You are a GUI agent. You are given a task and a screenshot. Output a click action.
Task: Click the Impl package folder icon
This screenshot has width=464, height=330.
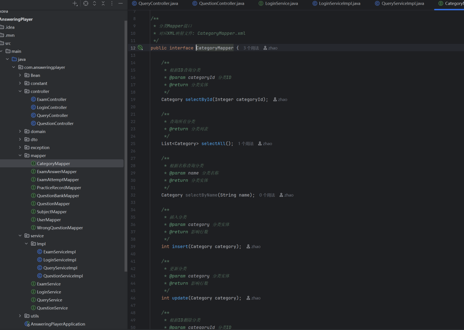33,244
